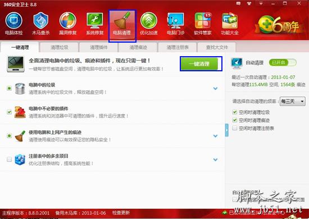The image size is (309, 219).
Task: Check 空闲时清理注册表 option
Action: [x=234, y=128]
